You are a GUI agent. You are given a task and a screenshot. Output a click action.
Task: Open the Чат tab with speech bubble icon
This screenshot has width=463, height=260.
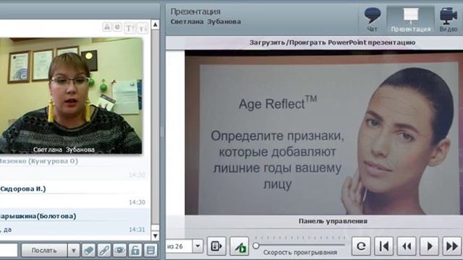click(372, 19)
